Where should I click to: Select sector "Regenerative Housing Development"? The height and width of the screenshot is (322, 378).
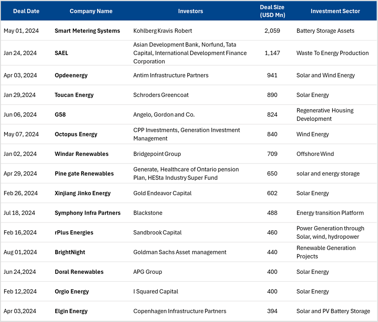pyautogui.click(x=325, y=115)
